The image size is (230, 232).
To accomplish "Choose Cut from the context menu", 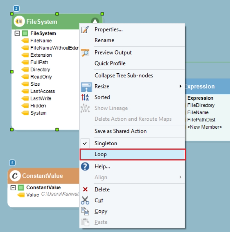I will (x=132, y=200).
